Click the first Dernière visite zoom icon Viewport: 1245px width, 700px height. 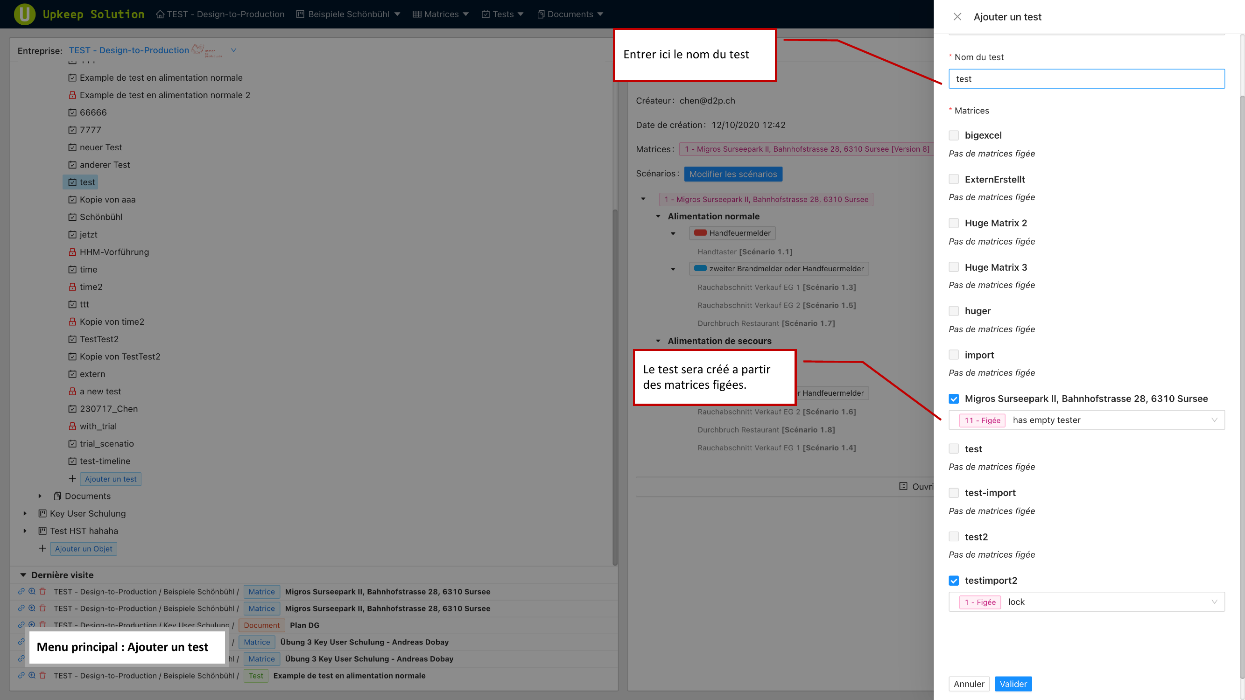point(32,591)
